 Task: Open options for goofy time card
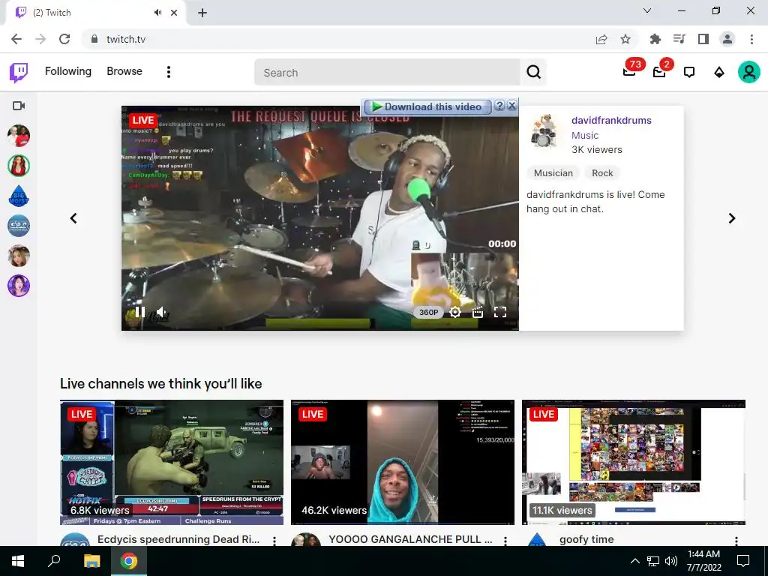736,540
